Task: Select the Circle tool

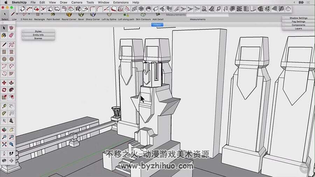Action: coord(4,59)
